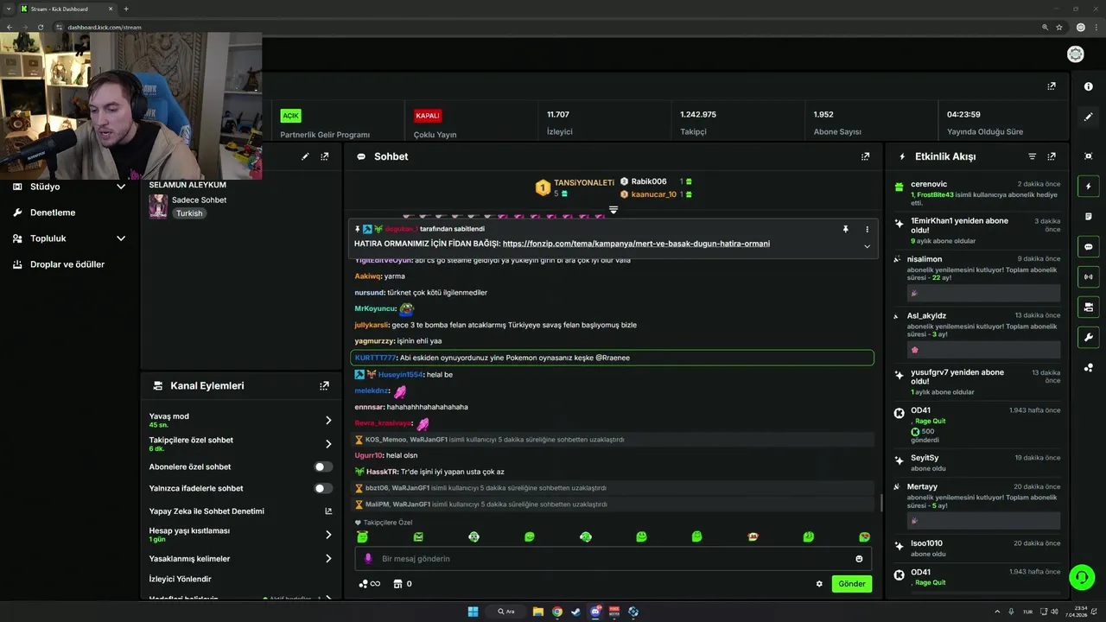Click the broadcast signal icon in right sidebar
The image size is (1106, 622).
coord(1088,276)
